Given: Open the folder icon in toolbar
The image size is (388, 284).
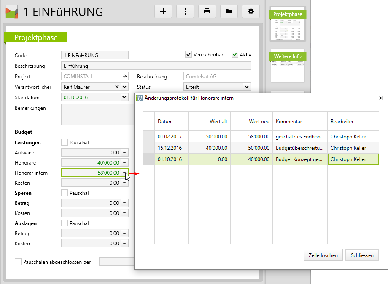Looking at the screenshot, I should point(229,11).
